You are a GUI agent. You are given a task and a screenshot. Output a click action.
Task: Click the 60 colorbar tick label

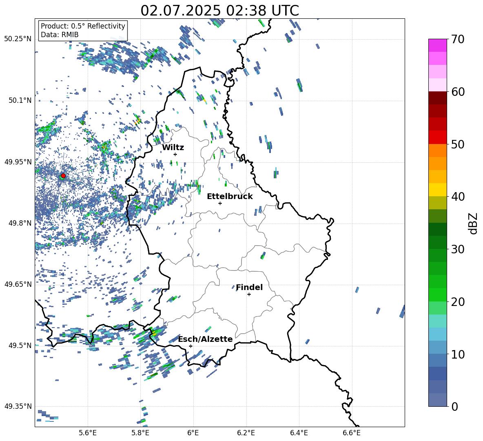click(458, 92)
